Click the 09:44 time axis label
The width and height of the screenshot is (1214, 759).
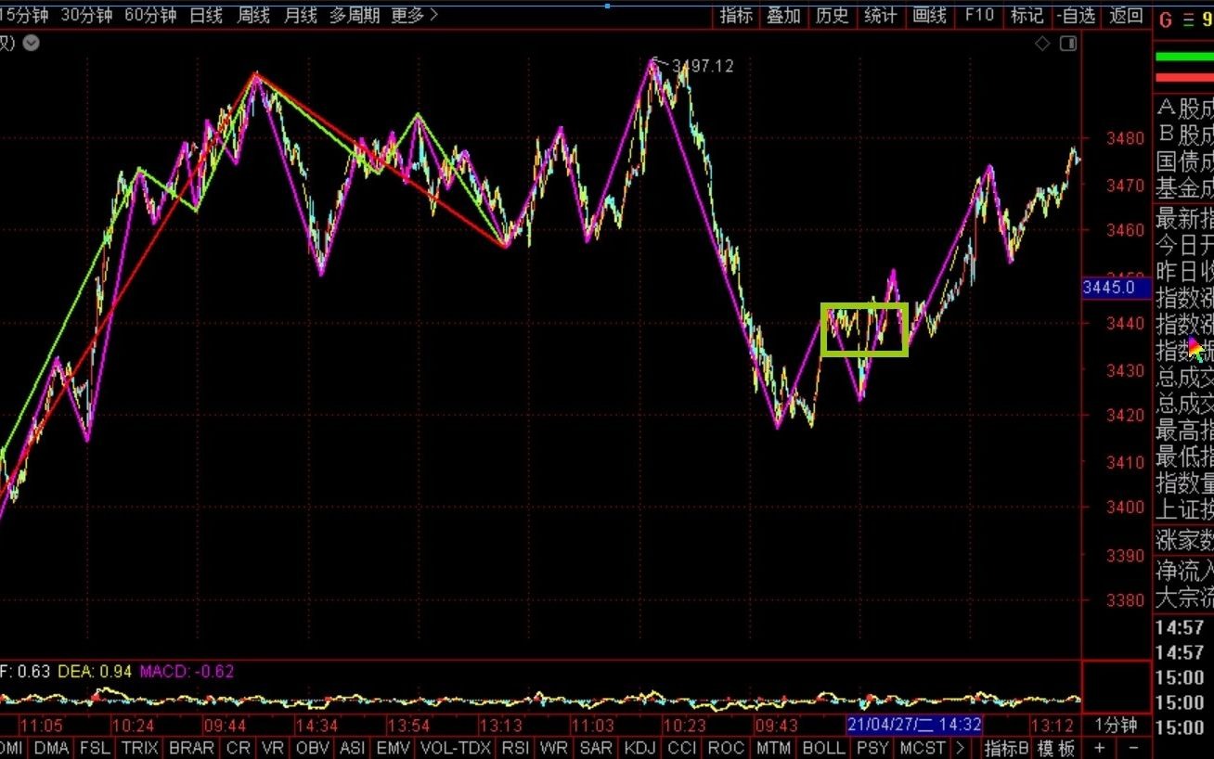point(226,725)
